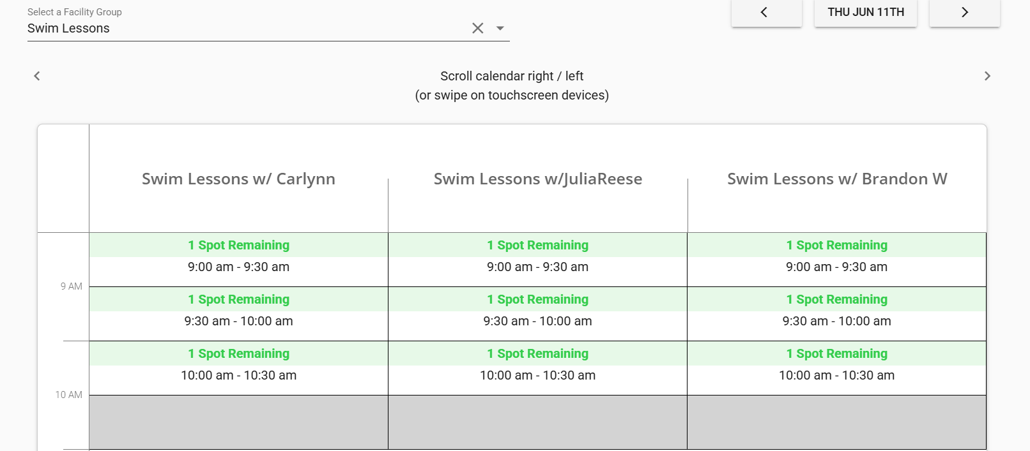This screenshot has width=1030, height=451.
Task: Clear the Swim Lessons facility group selection
Action: [477, 28]
